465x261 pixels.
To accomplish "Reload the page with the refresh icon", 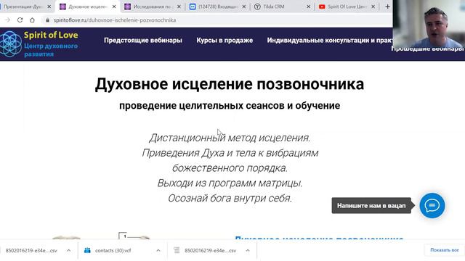I will (x=20, y=20).
